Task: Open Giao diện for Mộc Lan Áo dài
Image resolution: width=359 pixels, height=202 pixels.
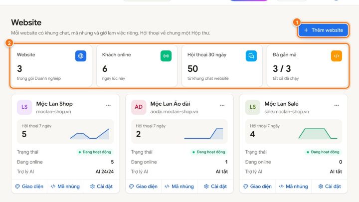Action: click(x=143, y=187)
